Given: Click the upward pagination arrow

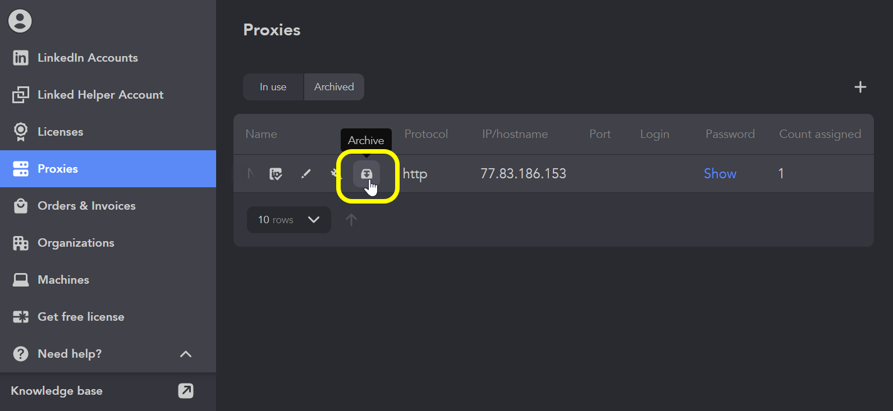Looking at the screenshot, I should (x=351, y=219).
